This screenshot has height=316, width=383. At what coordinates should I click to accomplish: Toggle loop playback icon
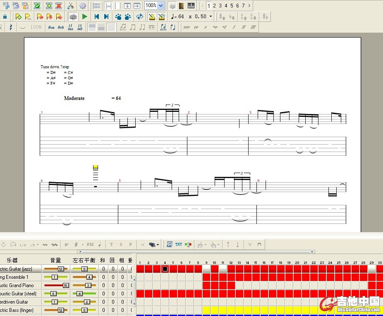140,17
